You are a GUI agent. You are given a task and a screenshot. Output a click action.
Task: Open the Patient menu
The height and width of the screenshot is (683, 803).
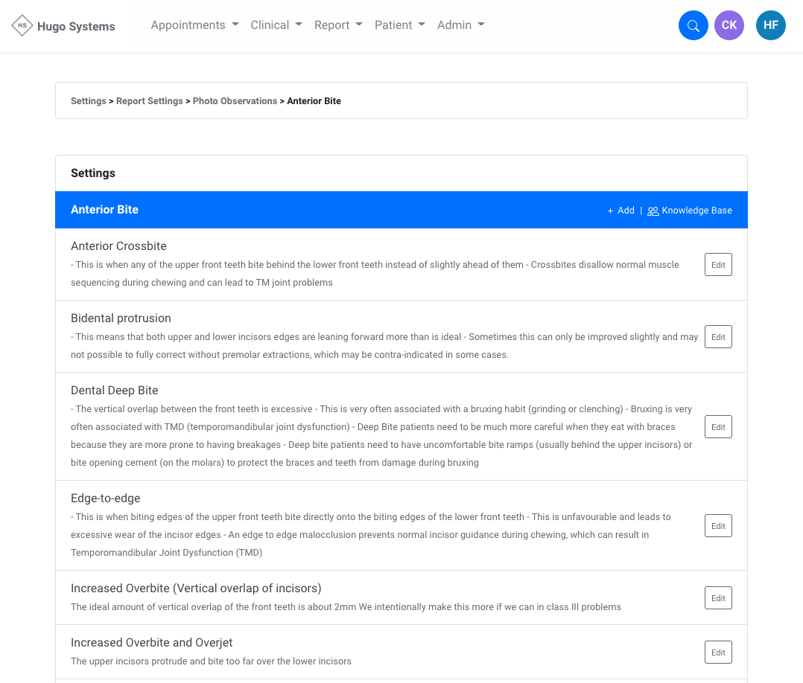point(399,25)
